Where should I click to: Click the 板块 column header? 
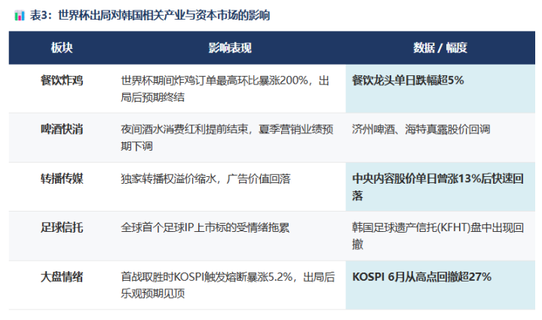[x=62, y=47]
